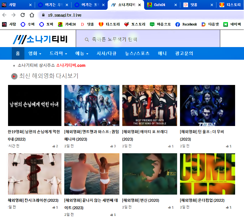Image resolution: width=244 pixels, height=223 pixels.
Task: Open the 또비 bookmark
Action: 46,24
